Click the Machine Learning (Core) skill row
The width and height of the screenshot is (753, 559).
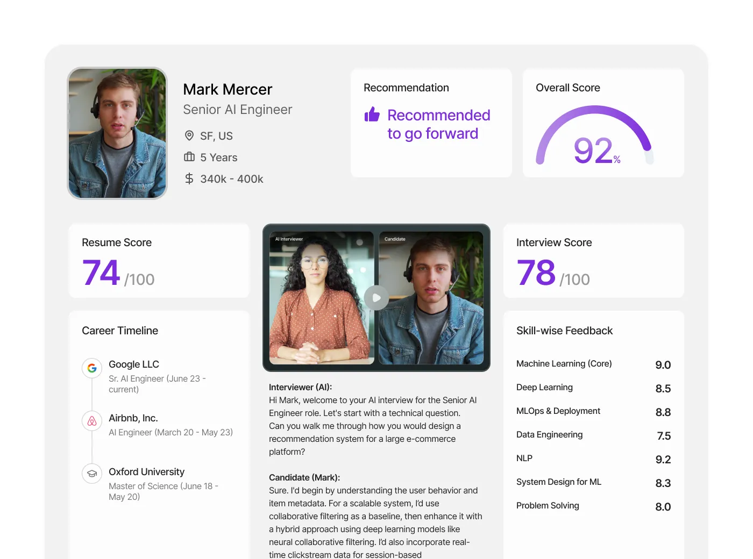pyautogui.click(x=594, y=364)
